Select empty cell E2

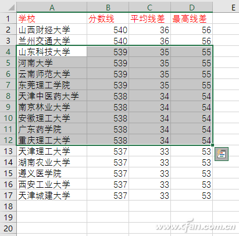tap(226, 30)
